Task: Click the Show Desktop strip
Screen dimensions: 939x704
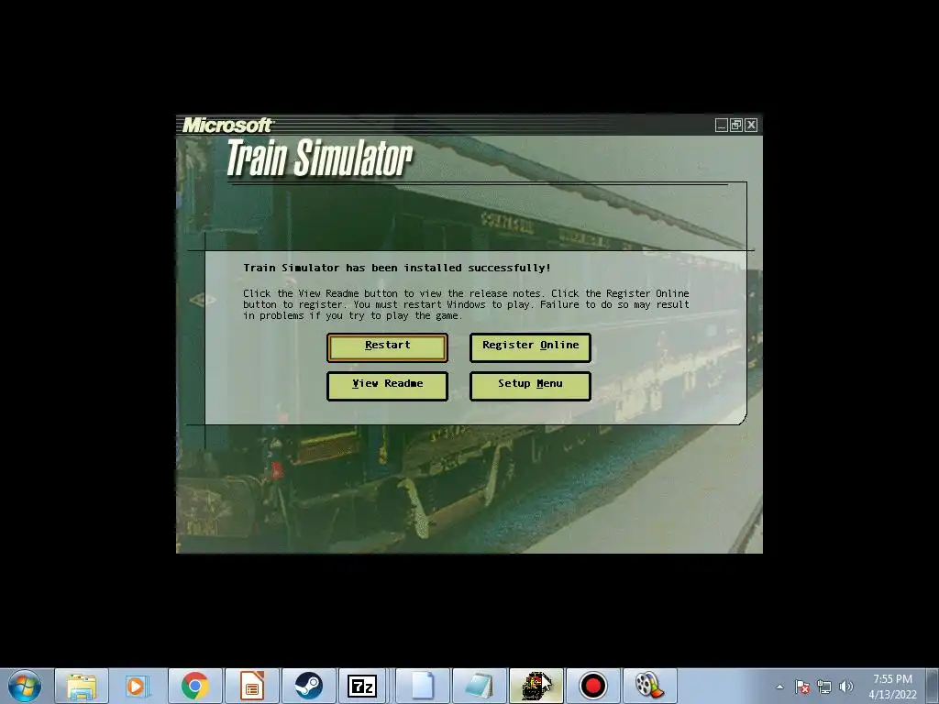Action: 933,686
